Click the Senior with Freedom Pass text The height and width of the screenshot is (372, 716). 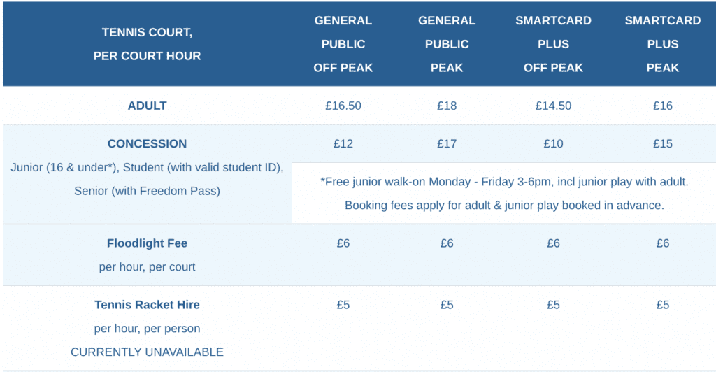(147, 191)
